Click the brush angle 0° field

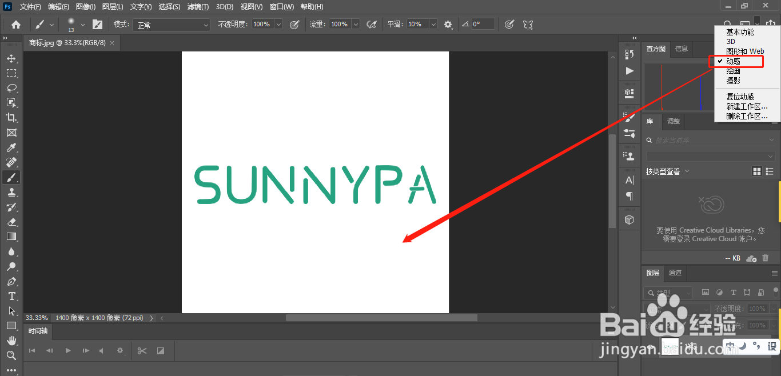click(483, 25)
